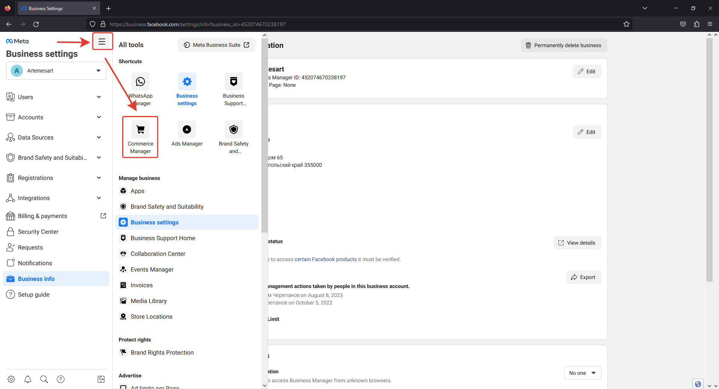Open Business Support Home
The image size is (719, 389).
[x=187, y=238]
